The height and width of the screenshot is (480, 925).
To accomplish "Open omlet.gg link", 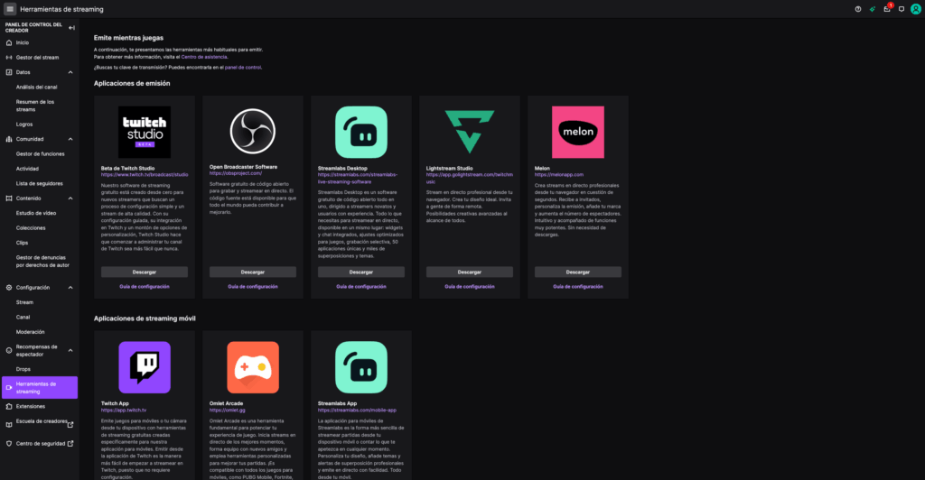I will pyautogui.click(x=227, y=410).
